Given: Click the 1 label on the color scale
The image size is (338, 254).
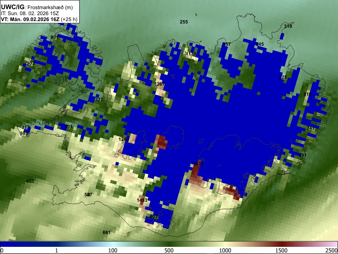Looking at the screenshot, I should point(56,250).
